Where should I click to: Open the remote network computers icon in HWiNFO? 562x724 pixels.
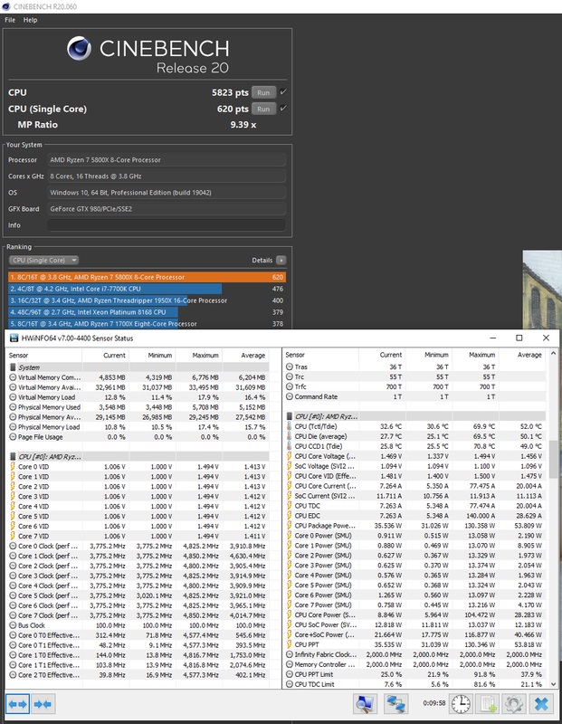click(395, 704)
